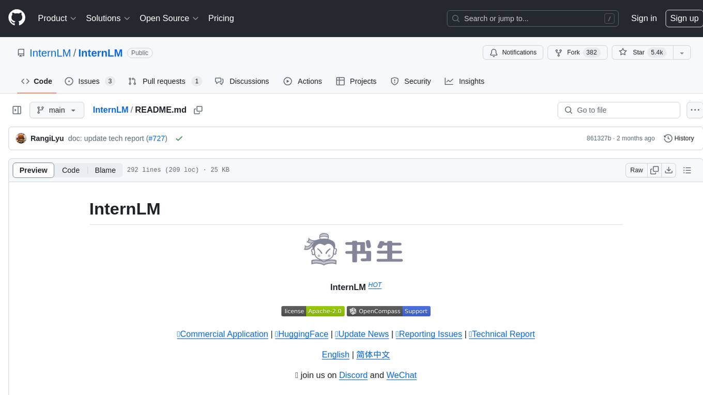Open RangiLyu author link
The width and height of the screenshot is (703, 395).
[x=47, y=139]
